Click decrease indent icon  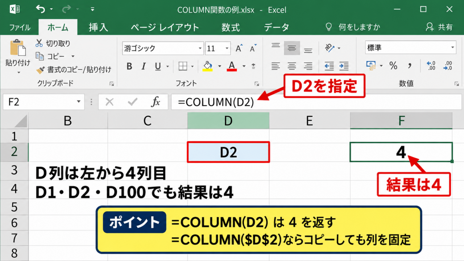[329, 66]
